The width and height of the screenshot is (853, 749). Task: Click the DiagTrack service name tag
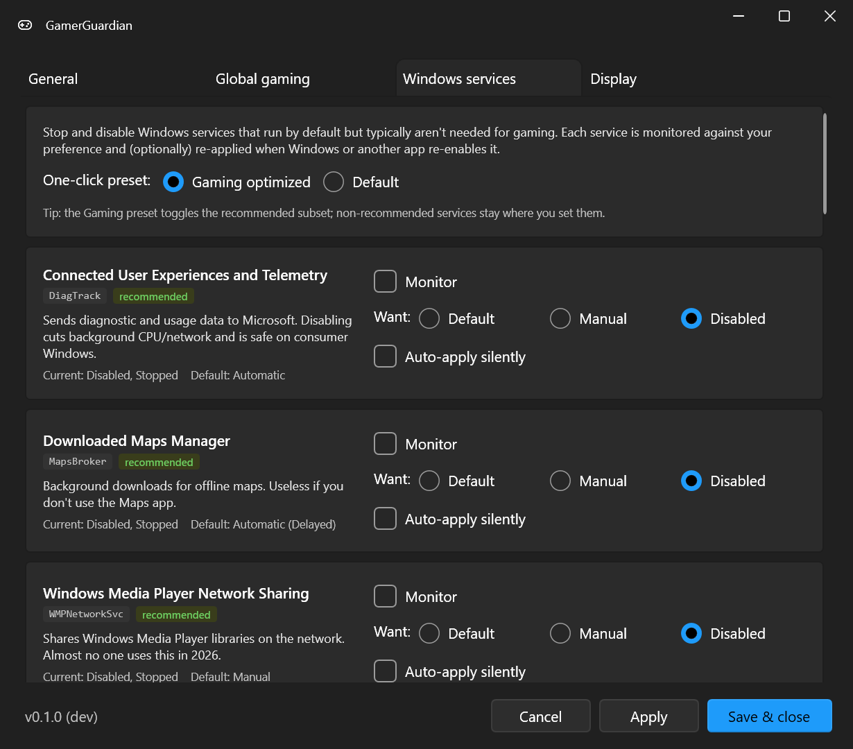75,296
